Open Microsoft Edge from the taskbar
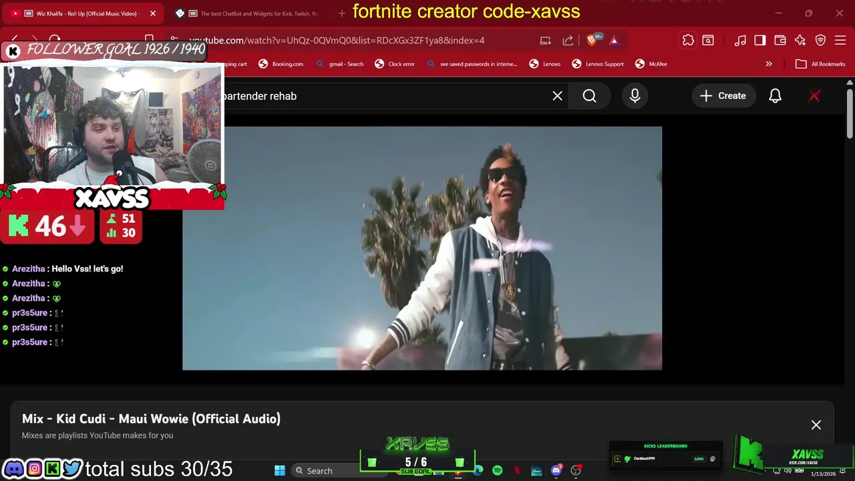 [478, 470]
